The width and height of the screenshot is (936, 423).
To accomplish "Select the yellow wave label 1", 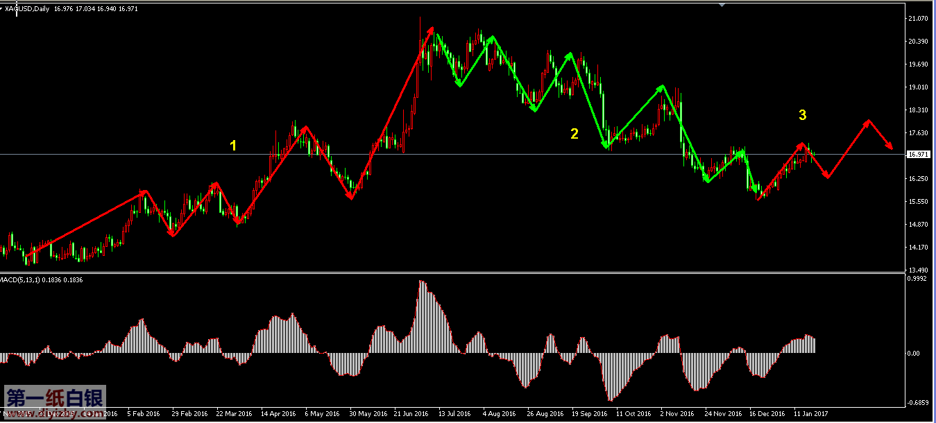I will coord(233,146).
